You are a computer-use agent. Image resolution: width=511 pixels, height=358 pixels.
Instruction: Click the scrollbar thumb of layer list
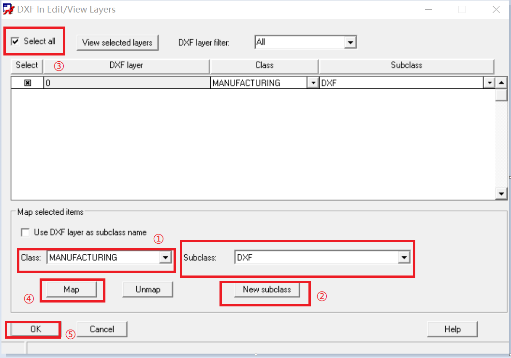(501, 95)
